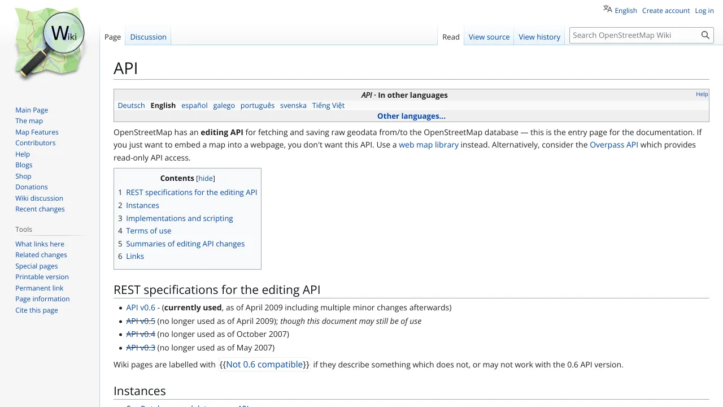Open API v0.5 link
The width and height of the screenshot is (723, 407).
141,321
